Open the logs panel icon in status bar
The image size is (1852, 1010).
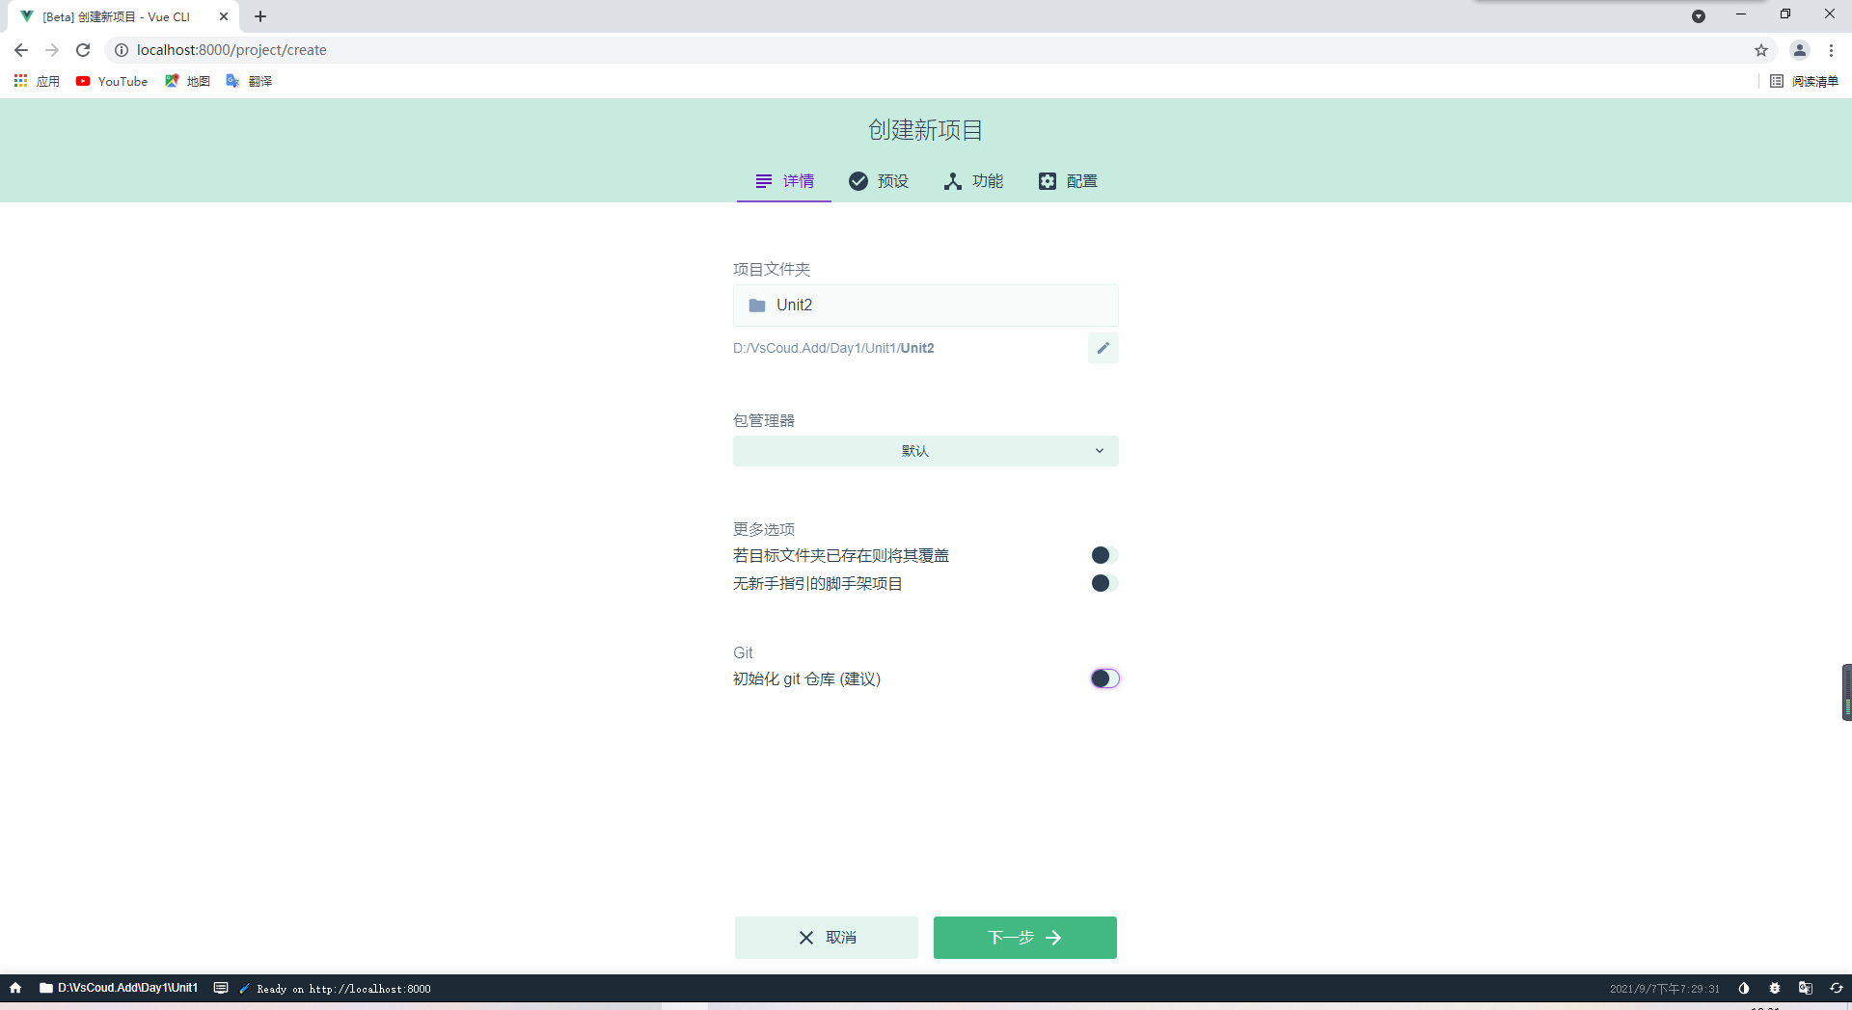point(221,988)
